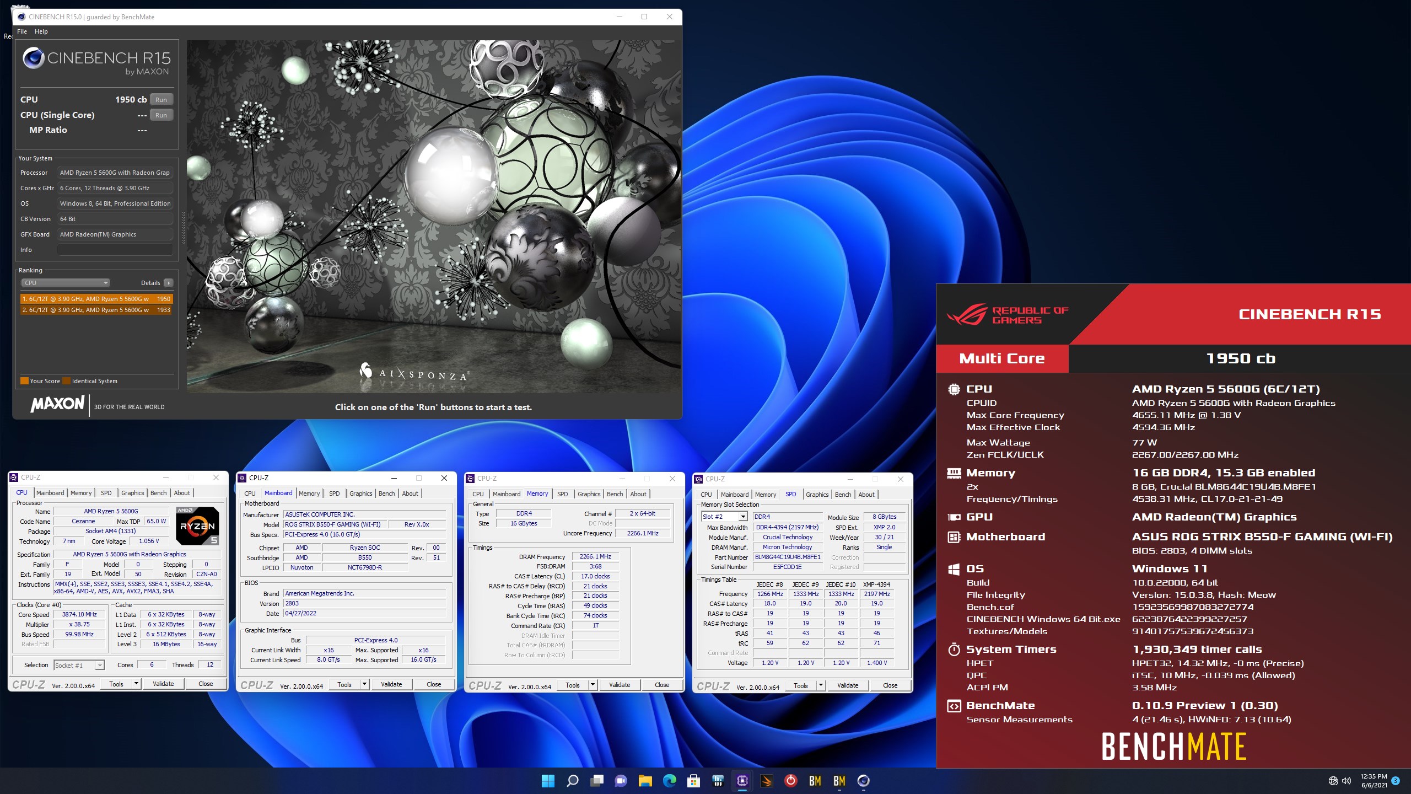Screen dimensions: 1411x794
Task: Click the CPU chip icon in BenchMate panel
Action: coord(954,389)
